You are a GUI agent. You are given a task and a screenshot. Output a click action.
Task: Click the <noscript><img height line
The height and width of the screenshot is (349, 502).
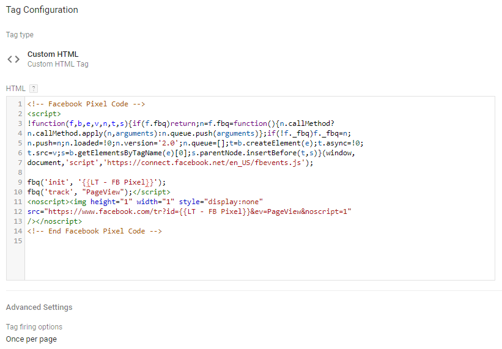[x=145, y=202]
